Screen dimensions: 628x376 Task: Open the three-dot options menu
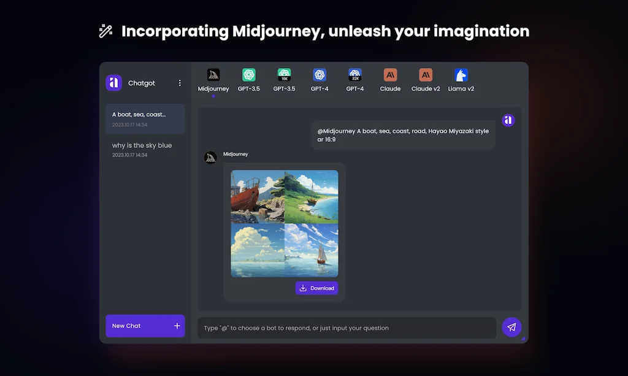(x=180, y=83)
